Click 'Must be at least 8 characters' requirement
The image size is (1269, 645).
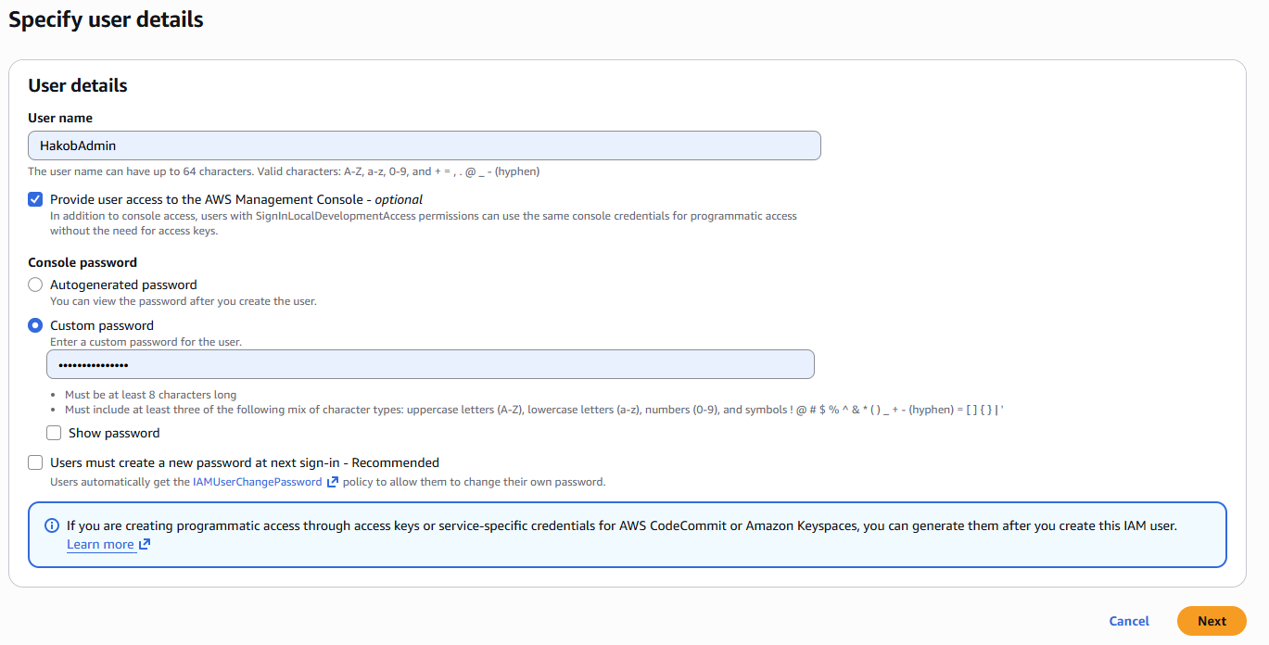(x=150, y=395)
